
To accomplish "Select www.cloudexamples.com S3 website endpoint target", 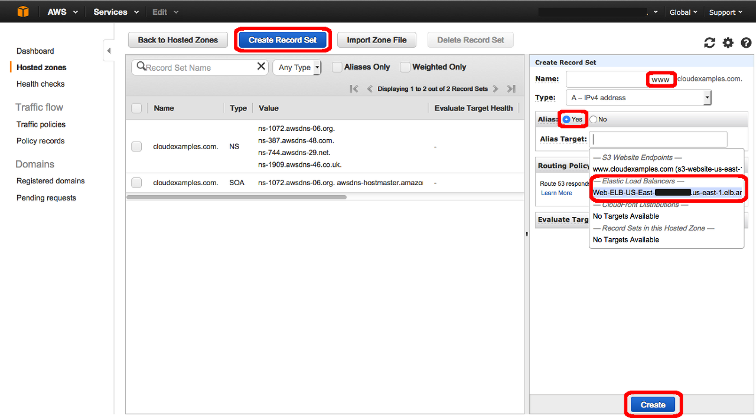I will pos(666,169).
